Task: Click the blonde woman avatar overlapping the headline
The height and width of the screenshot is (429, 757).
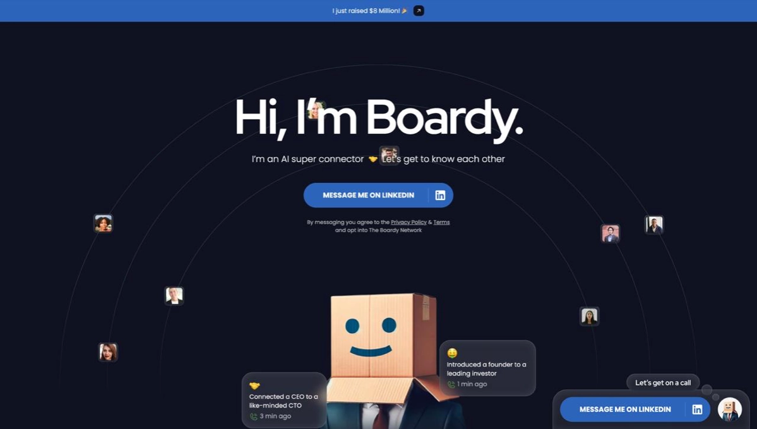Action: 315,110
